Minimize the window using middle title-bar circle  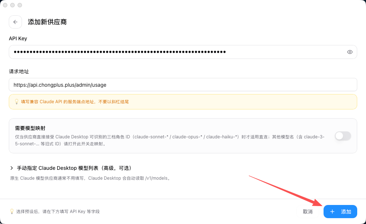point(12,5)
